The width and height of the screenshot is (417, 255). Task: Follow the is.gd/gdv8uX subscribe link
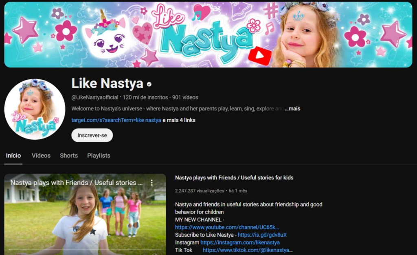(x=262, y=235)
